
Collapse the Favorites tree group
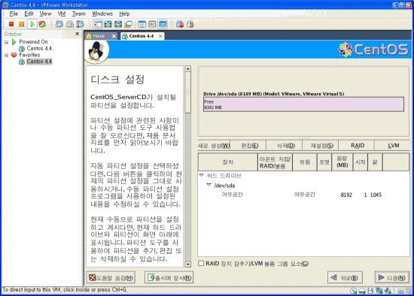(7, 55)
